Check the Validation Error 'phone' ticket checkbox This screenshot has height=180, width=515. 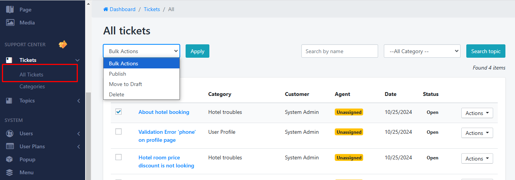tap(118, 131)
